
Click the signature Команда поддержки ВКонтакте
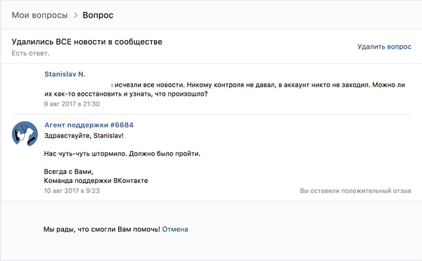coord(96,181)
